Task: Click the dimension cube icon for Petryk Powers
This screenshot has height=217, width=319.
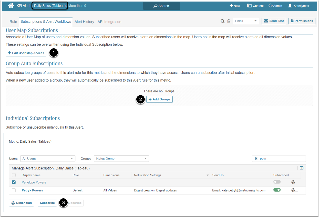Action: click(x=293, y=190)
